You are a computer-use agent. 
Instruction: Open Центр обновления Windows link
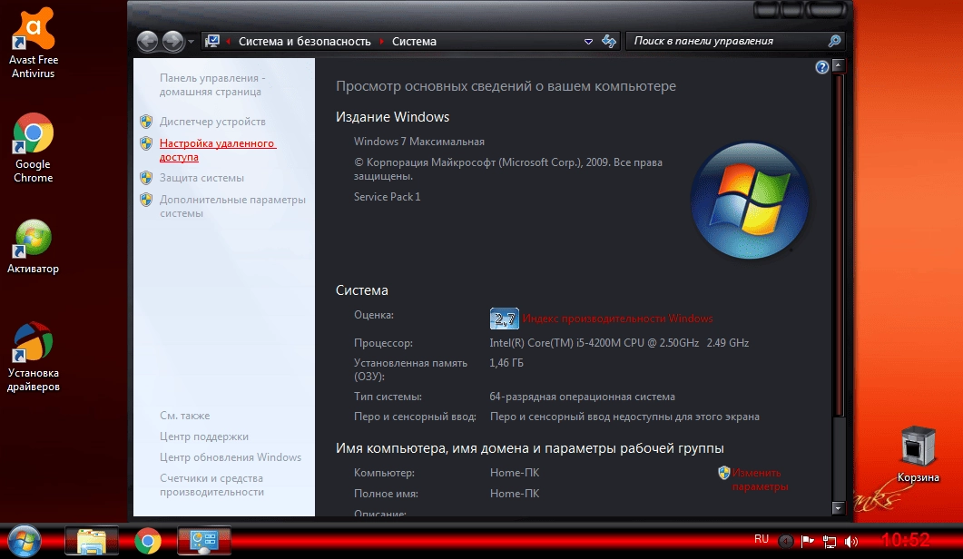[231, 457]
